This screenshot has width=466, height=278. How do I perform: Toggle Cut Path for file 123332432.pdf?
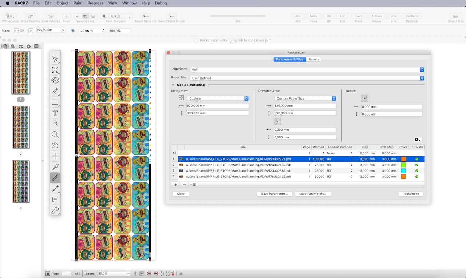coord(416,165)
